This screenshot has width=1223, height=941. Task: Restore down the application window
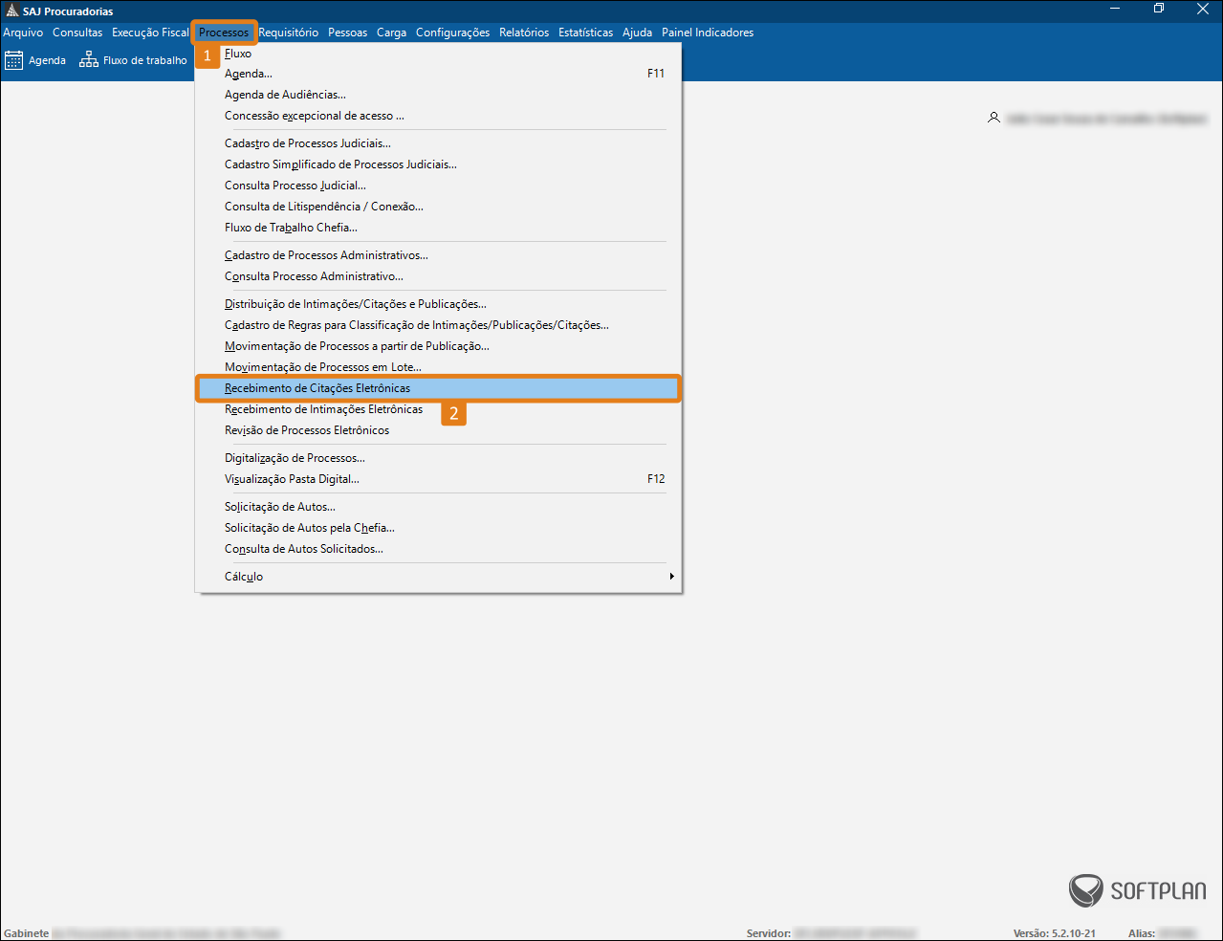1158,10
